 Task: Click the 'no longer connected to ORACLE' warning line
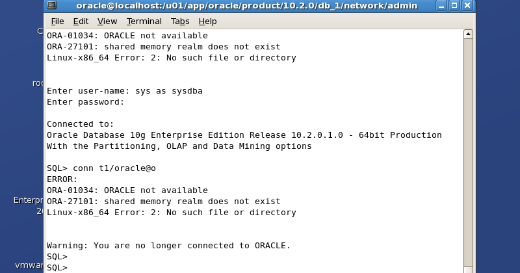[168, 246]
